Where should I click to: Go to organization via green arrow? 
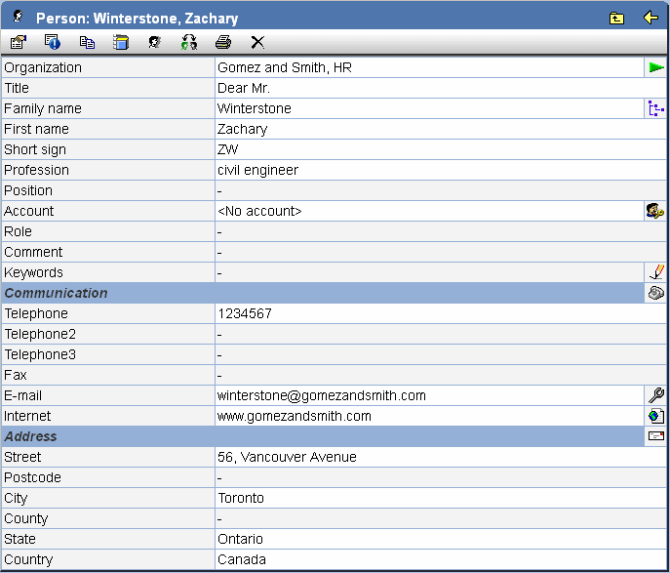[x=656, y=67]
